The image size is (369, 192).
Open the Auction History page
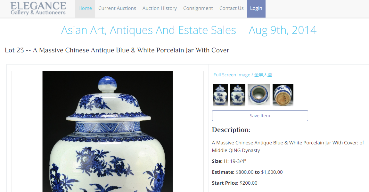[160, 8]
